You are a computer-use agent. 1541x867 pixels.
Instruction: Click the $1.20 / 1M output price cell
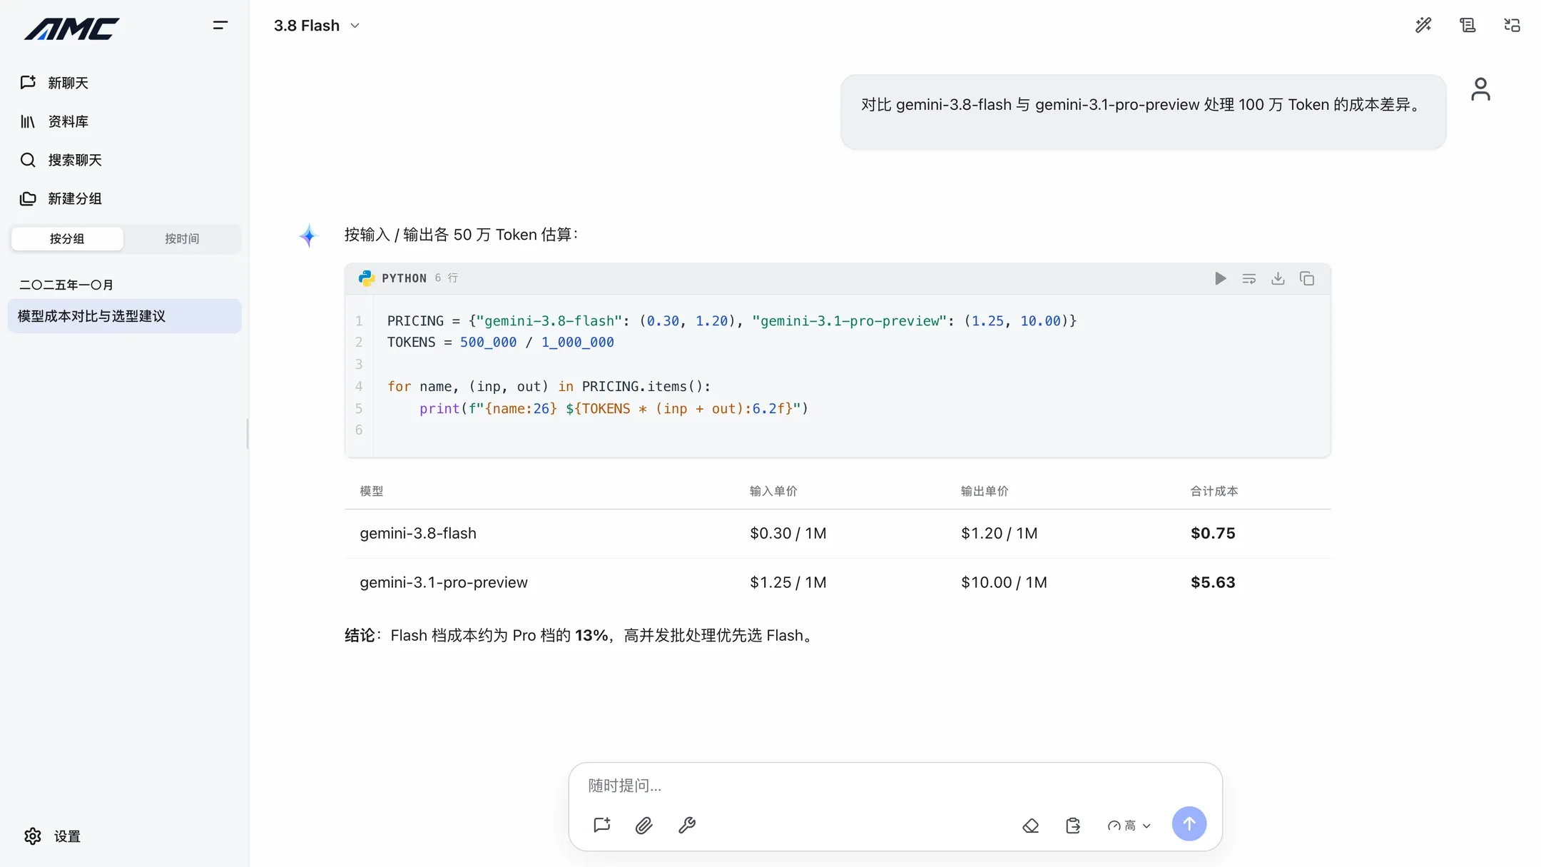999,533
